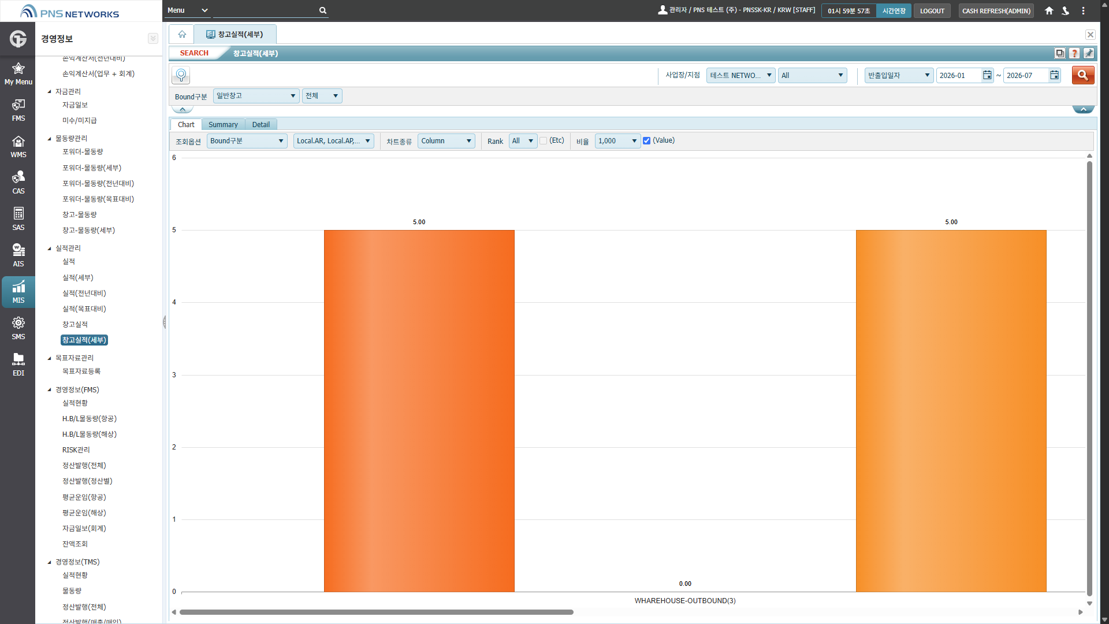Open the AIS module
This screenshot has height=624, width=1109.
(18, 256)
